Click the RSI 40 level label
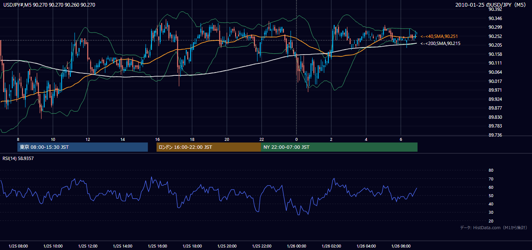 [x=491, y=204]
